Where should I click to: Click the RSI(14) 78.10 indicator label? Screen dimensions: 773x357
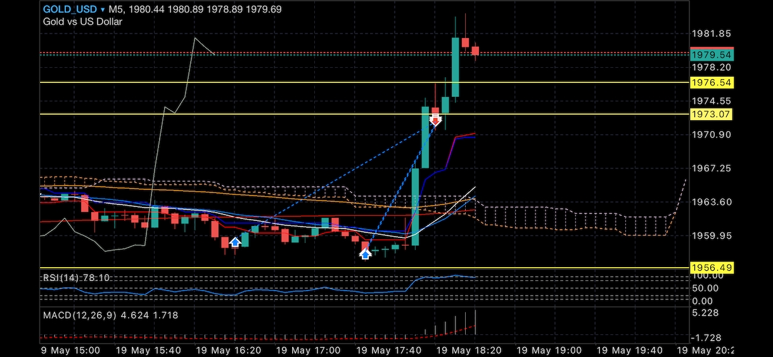point(76,277)
